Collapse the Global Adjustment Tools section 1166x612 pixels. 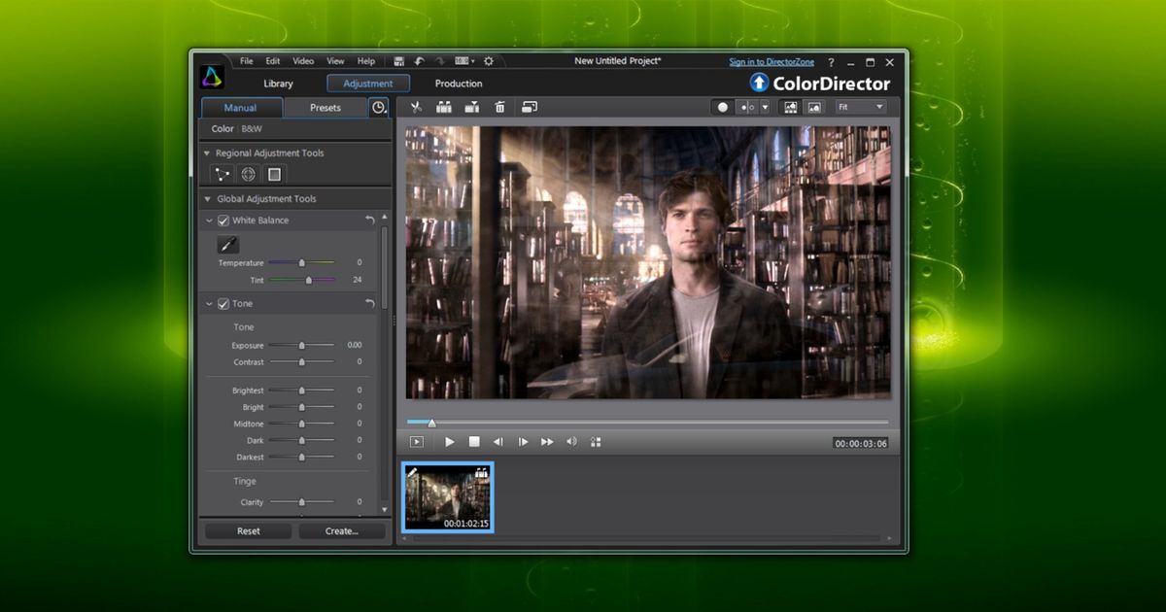pos(206,198)
